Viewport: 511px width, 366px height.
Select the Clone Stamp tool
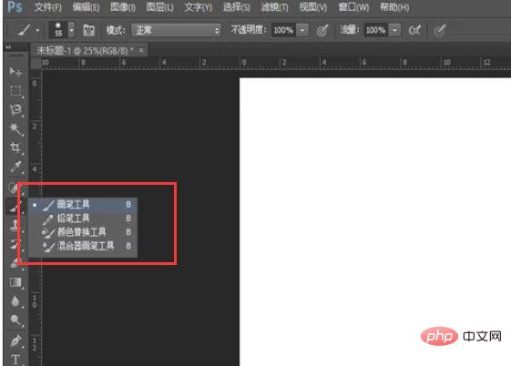pyautogui.click(x=15, y=225)
